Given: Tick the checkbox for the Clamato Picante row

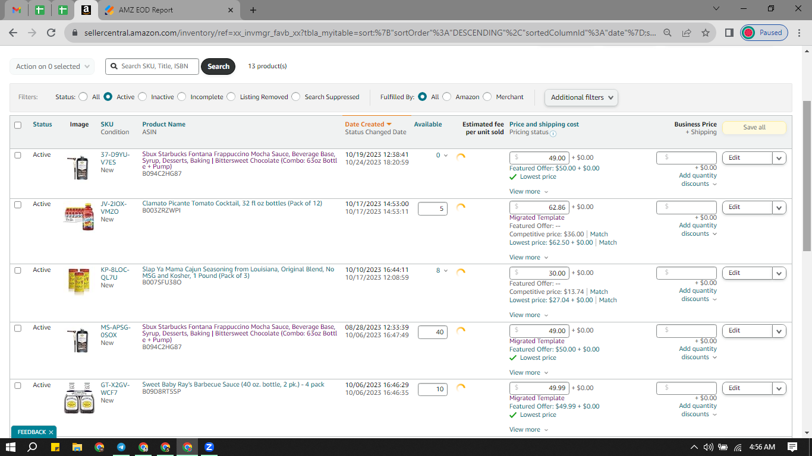Looking at the screenshot, I should [18, 204].
